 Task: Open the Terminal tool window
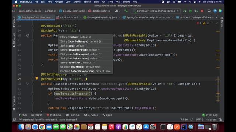click(73, 115)
